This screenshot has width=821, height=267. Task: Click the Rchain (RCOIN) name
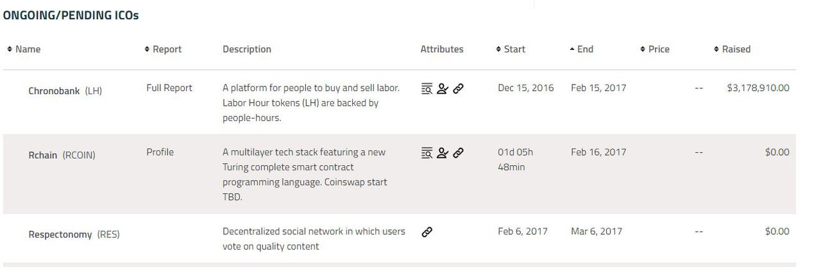[x=62, y=155]
